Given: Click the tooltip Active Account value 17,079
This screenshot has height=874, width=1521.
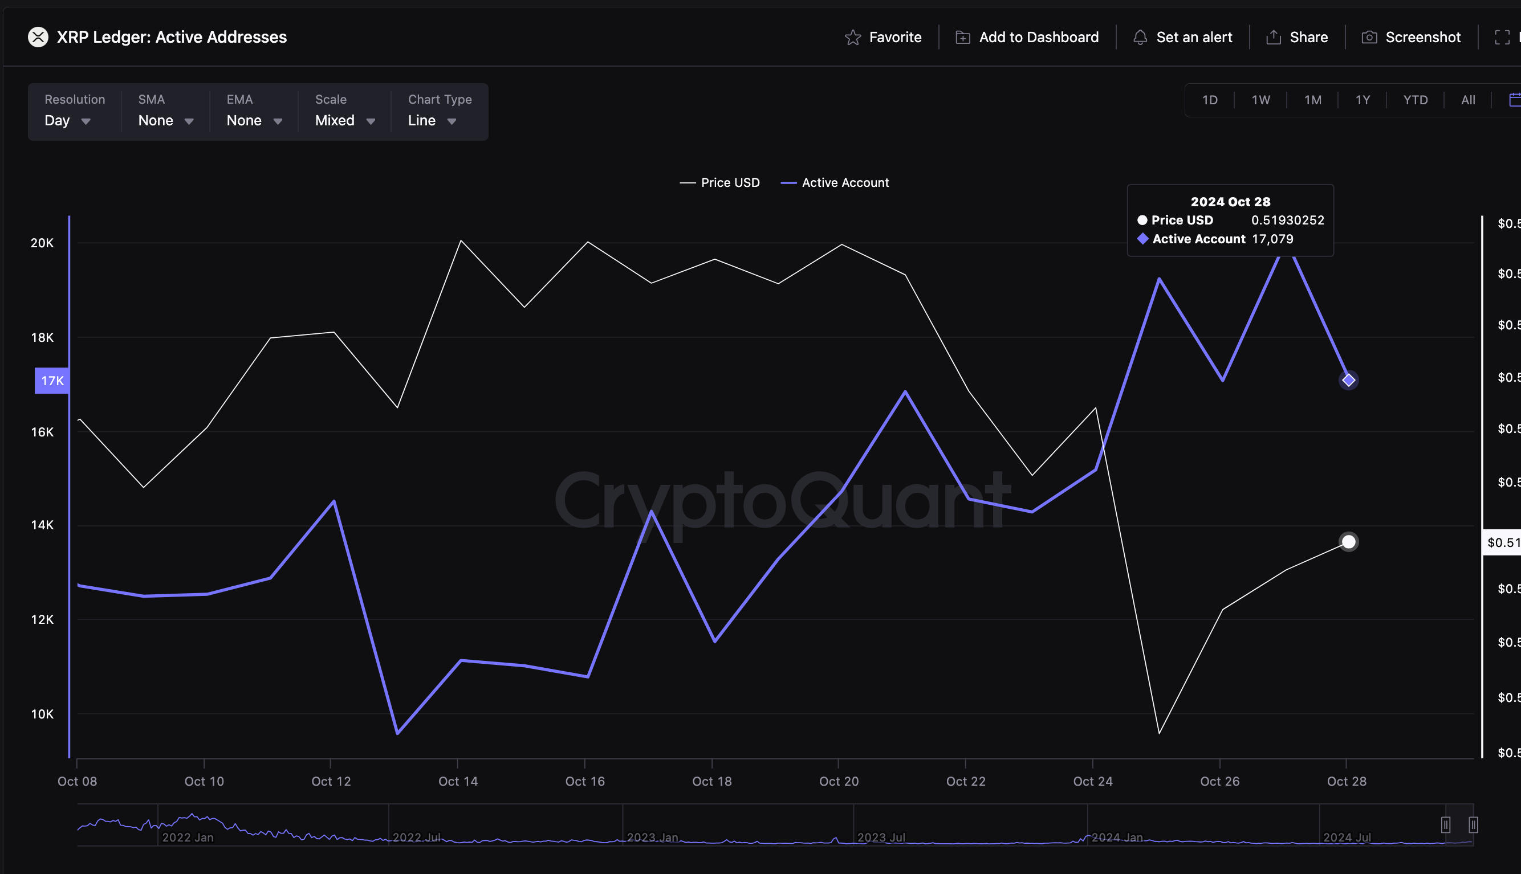Looking at the screenshot, I should (1272, 239).
